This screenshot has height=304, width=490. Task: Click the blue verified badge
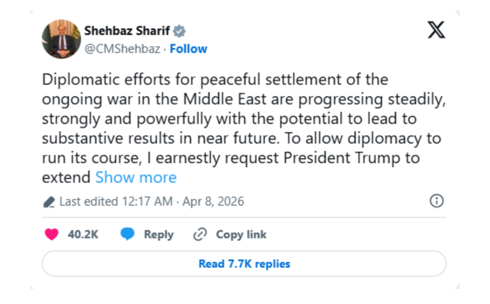click(179, 32)
